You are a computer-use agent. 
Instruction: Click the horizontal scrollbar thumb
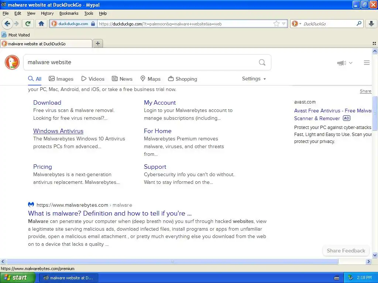[x=172, y=261]
